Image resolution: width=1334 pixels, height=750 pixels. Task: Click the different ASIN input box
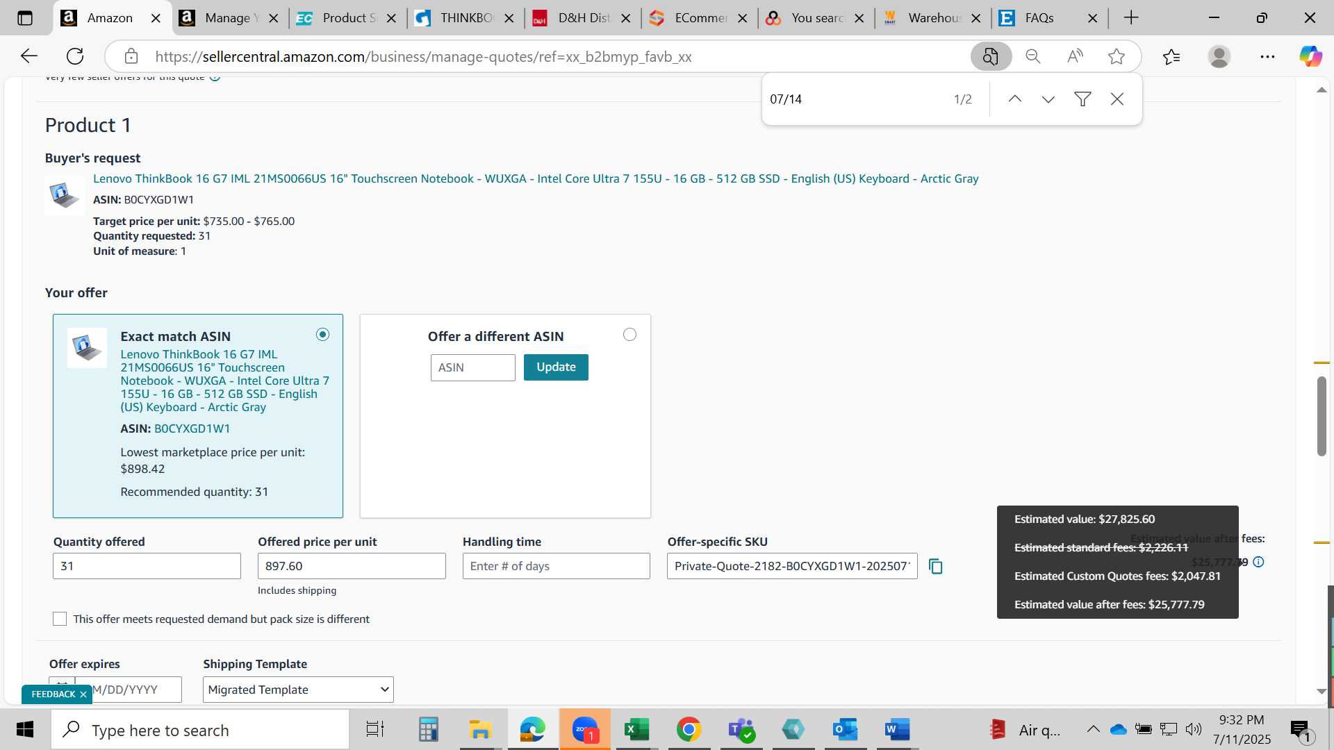click(x=473, y=367)
